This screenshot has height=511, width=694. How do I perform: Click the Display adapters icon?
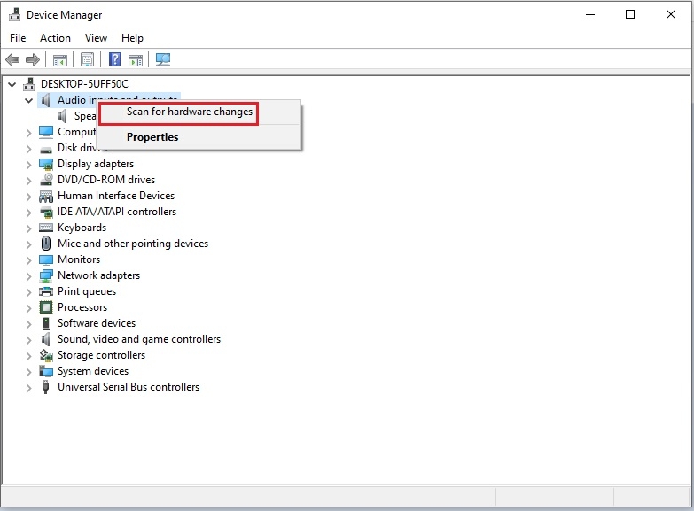pos(46,164)
